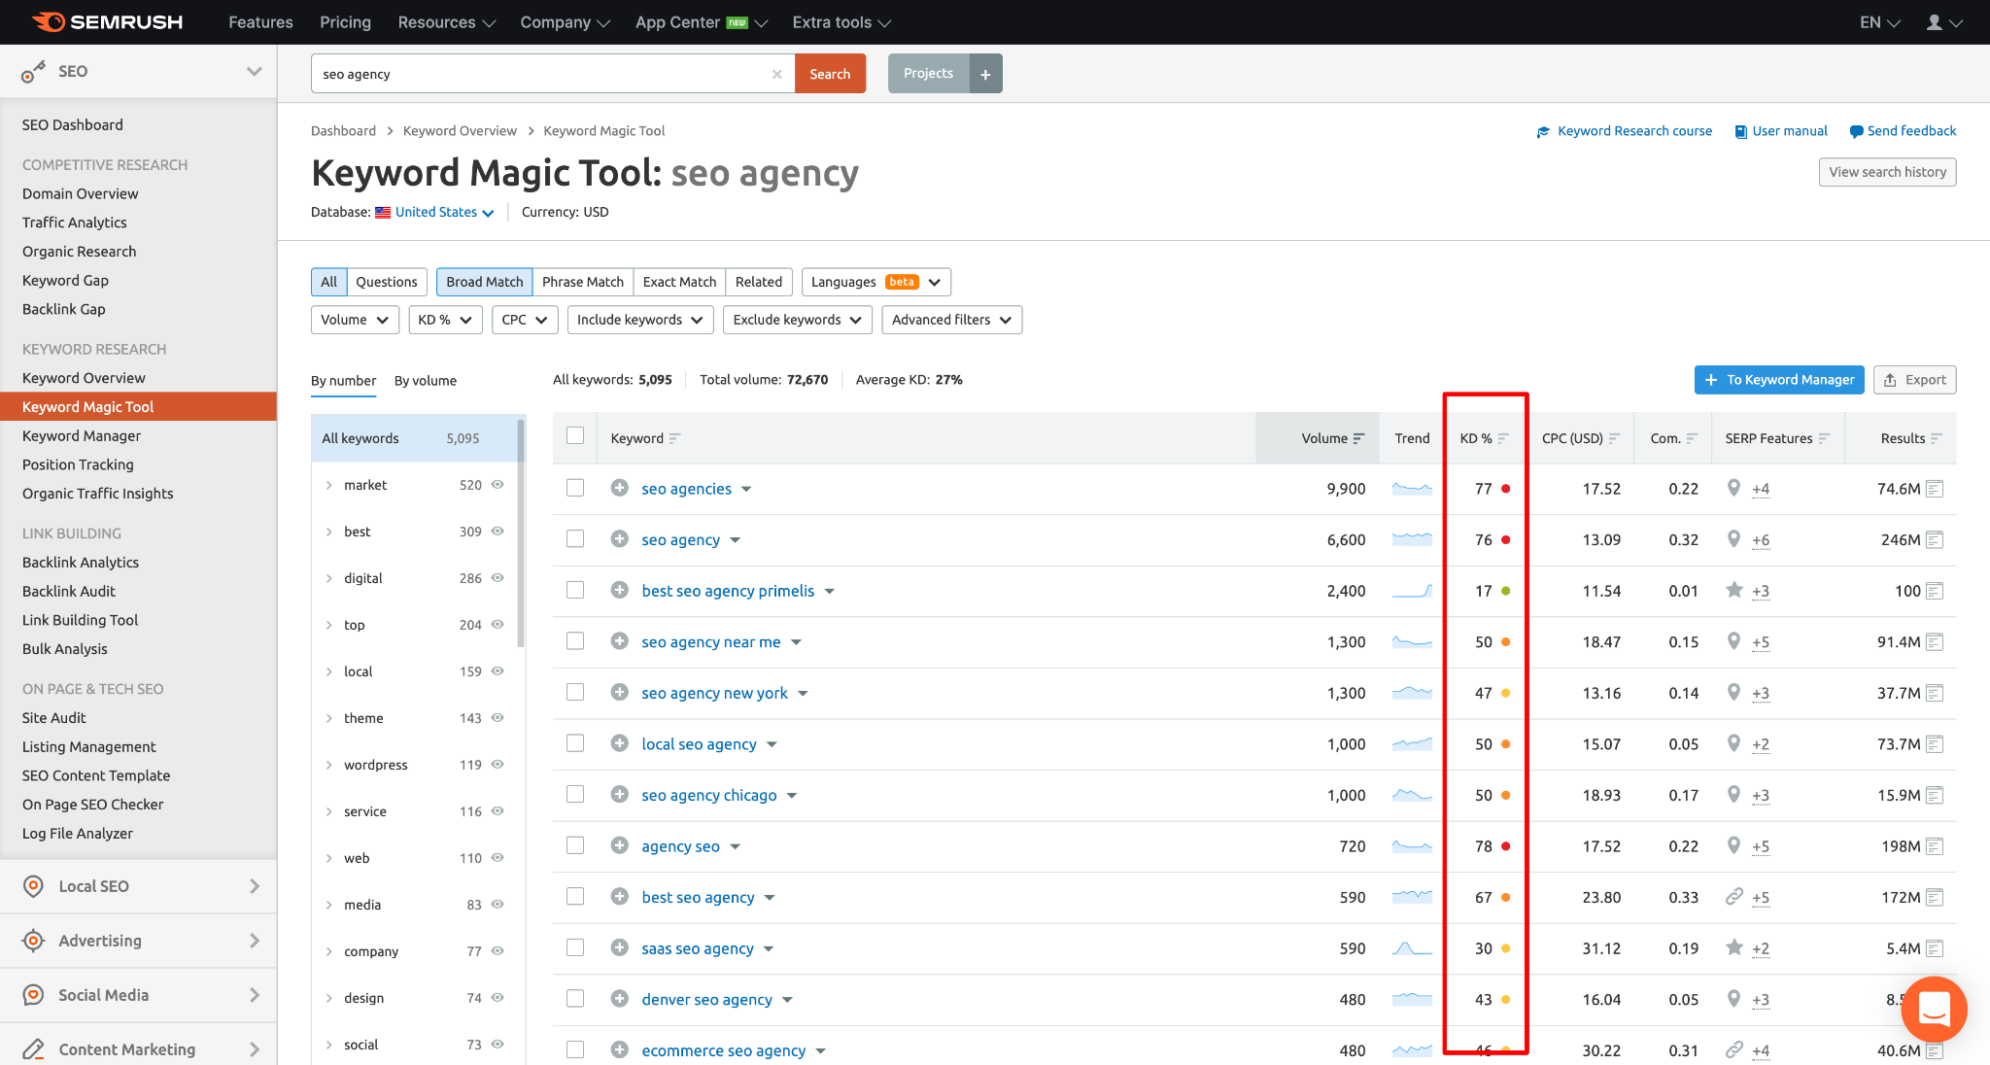The width and height of the screenshot is (1990, 1065).
Task: Open the KD % filter dropdown
Action: click(x=445, y=320)
